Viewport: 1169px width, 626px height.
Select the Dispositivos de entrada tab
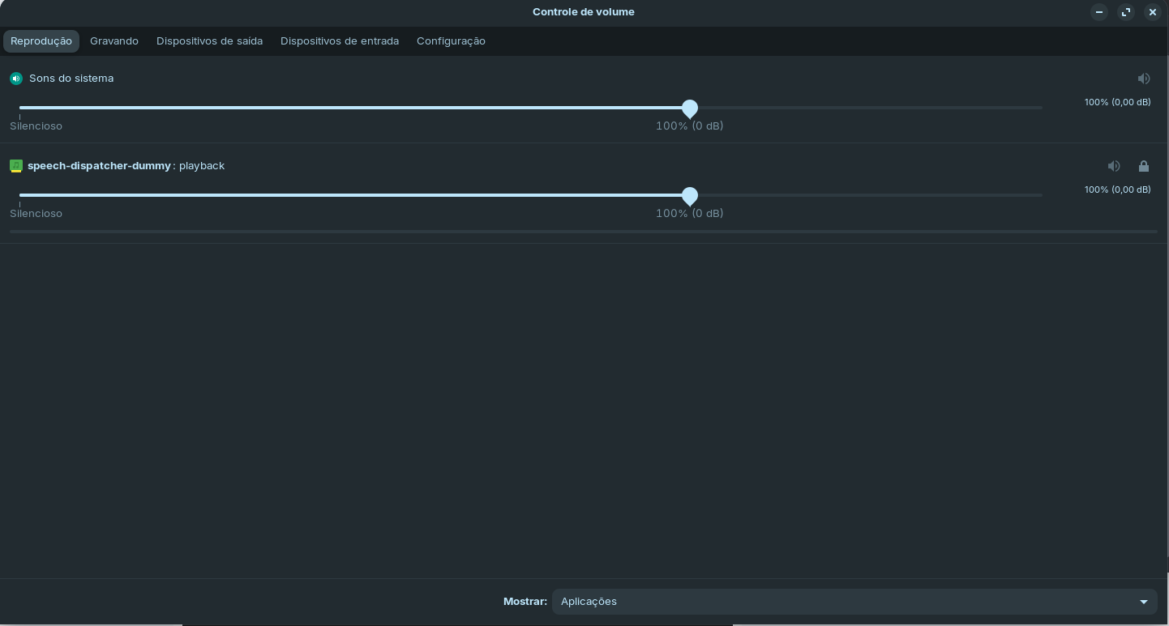coord(340,41)
